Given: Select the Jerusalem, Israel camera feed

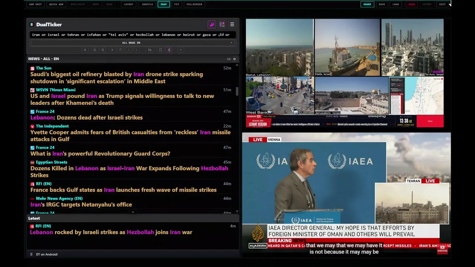Looking at the screenshot, I should (x=351, y=96).
